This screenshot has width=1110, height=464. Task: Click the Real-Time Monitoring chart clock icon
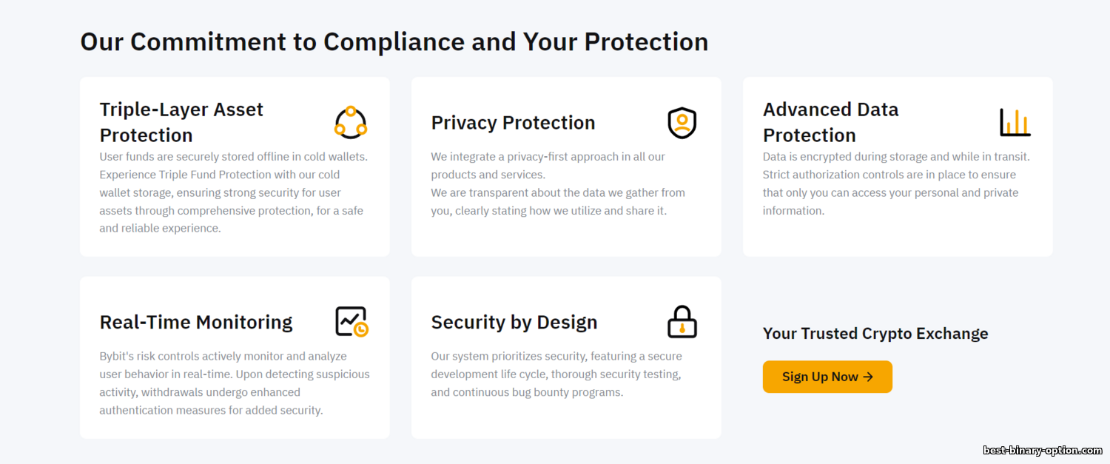351,322
